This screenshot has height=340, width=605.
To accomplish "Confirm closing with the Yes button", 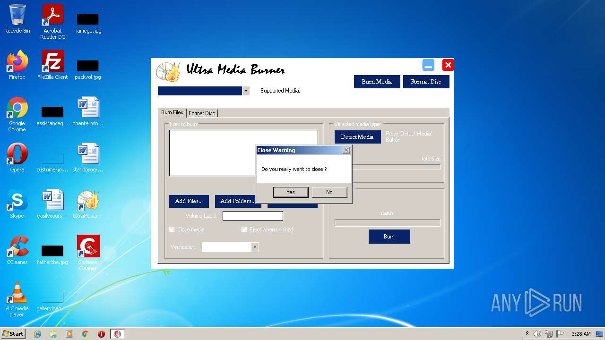I will [291, 192].
